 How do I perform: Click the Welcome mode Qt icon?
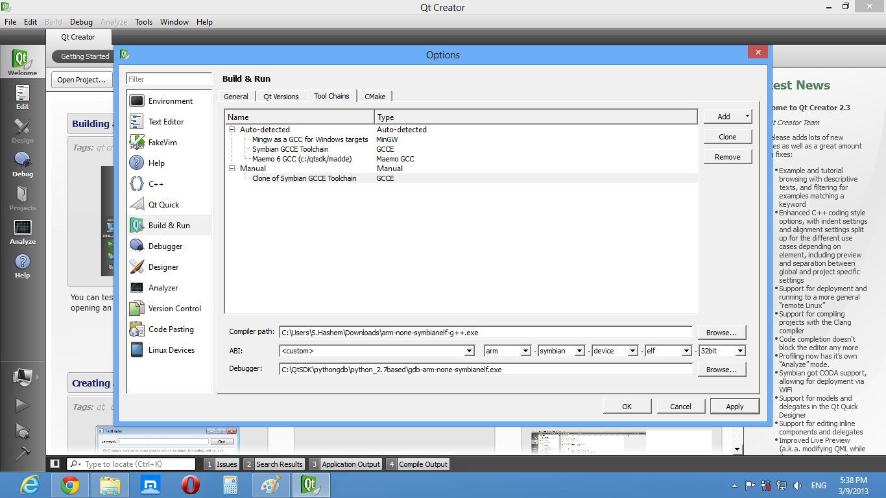tap(23, 62)
